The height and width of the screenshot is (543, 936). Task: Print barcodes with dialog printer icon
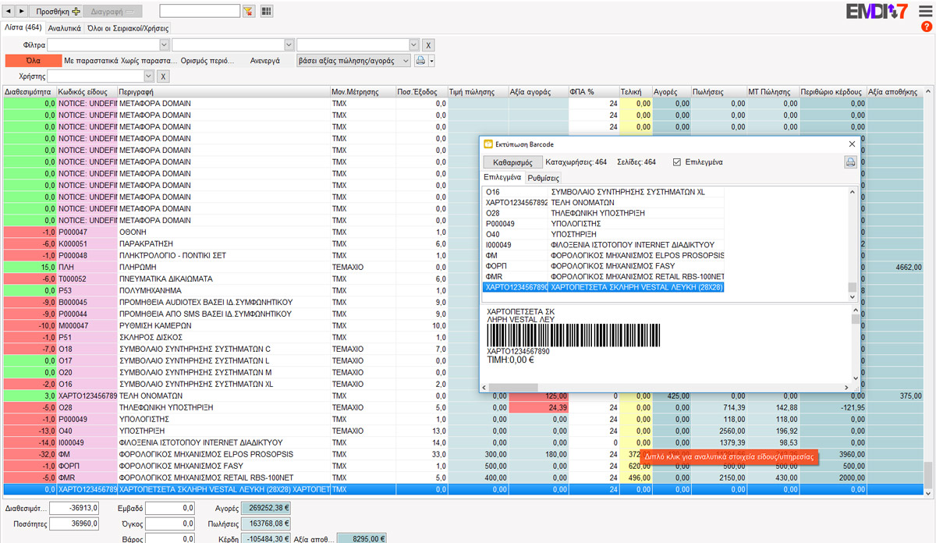coord(850,162)
